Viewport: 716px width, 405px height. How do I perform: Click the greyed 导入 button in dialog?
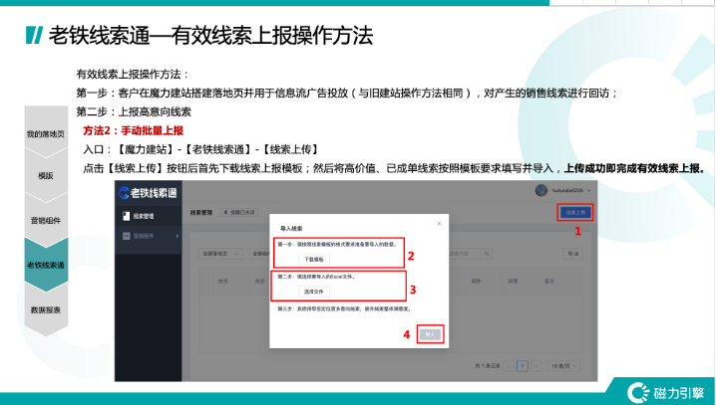click(430, 334)
